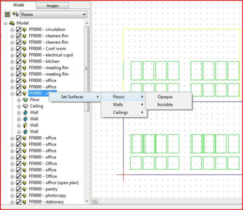Select the Model tab
The width and height of the screenshot is (243, 210).
click(19, 5)
